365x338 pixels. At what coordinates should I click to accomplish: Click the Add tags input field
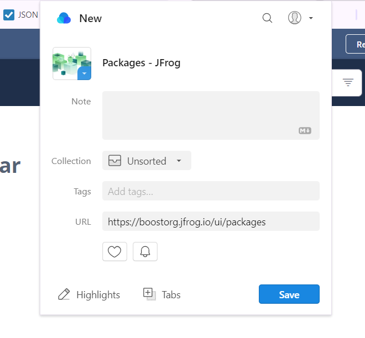pyautogui.click(x=211, y=191)
